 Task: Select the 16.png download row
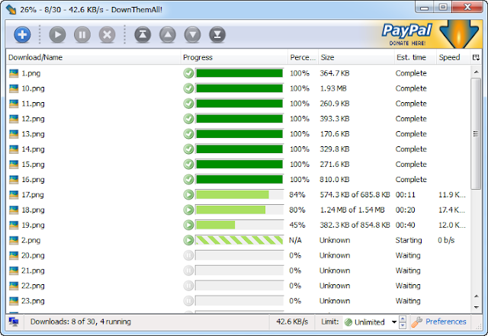pos(237,180)
